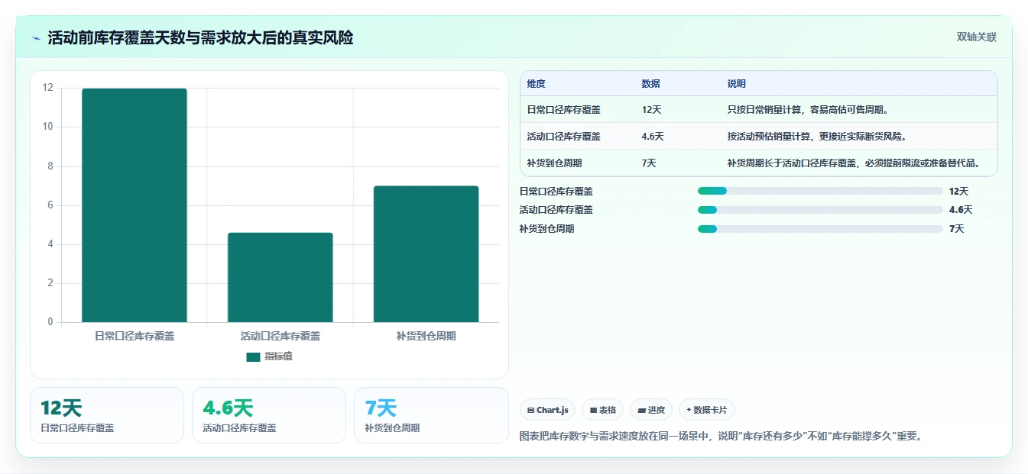Click the 活动口径库存覆盖 progress bar

pyautogui.click(x=820, y=210)
